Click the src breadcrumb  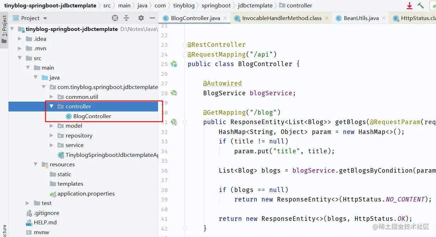coord(107,6)
